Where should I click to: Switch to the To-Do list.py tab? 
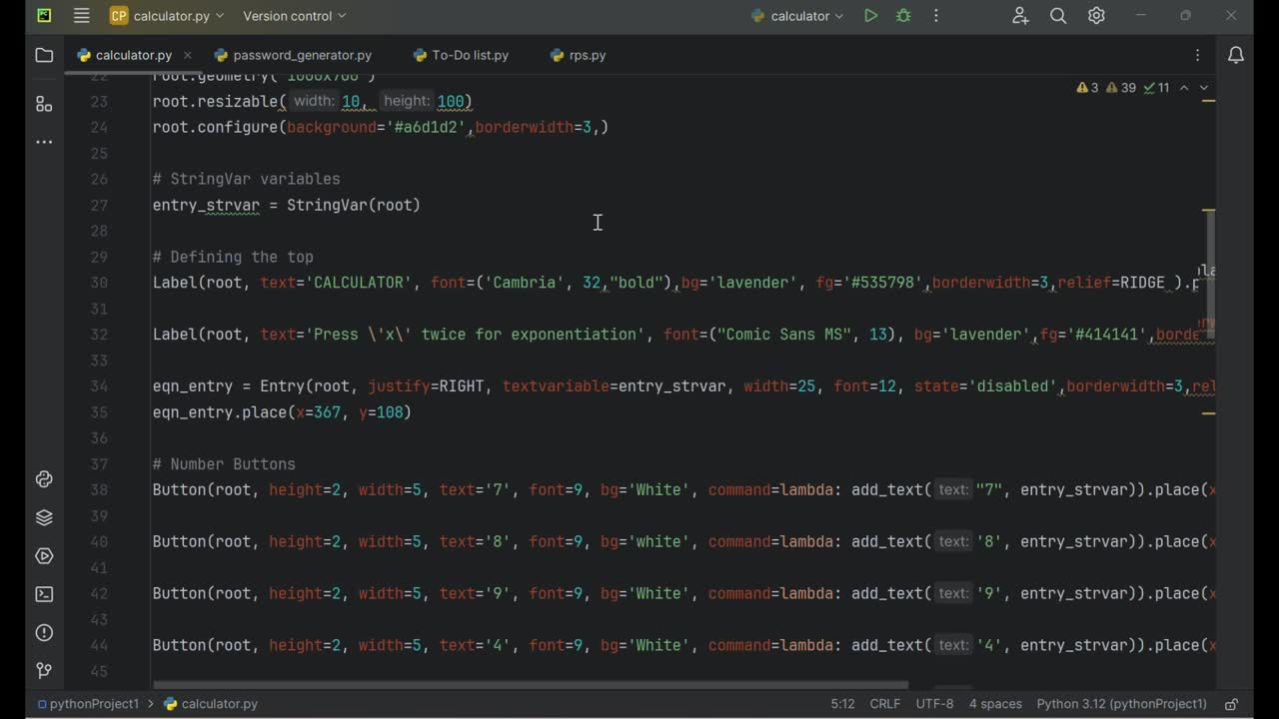[470, 56]
